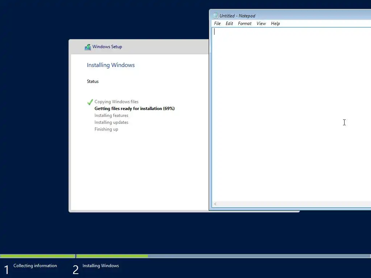Image resolution: width=371 pixels, height=278 pixels.
Task: Click 'Installing updates' status line
Action: click(x=112, y=122)
